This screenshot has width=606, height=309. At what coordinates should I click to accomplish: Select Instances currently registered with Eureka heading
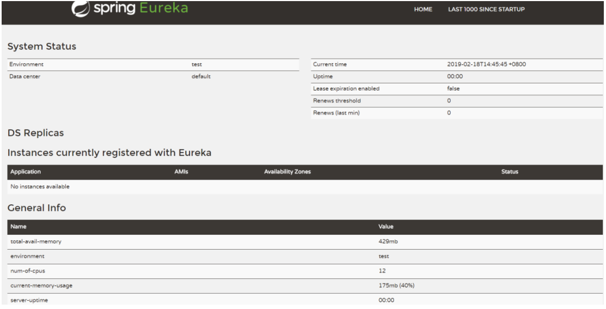coord(110,153)
